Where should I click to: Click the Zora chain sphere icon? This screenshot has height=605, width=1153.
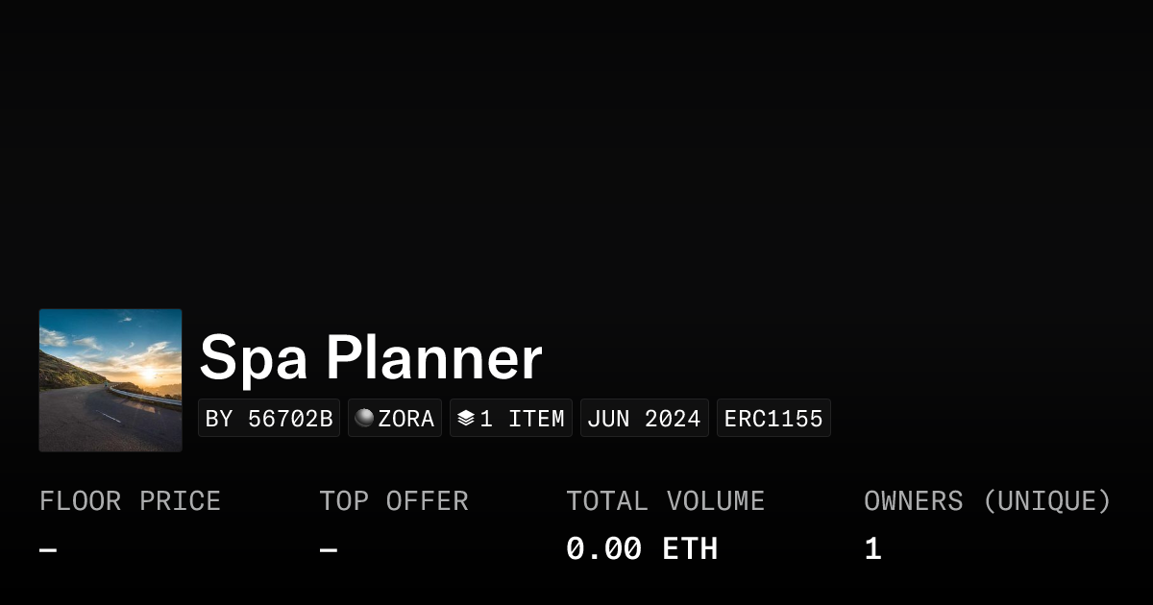coord(364,419)
